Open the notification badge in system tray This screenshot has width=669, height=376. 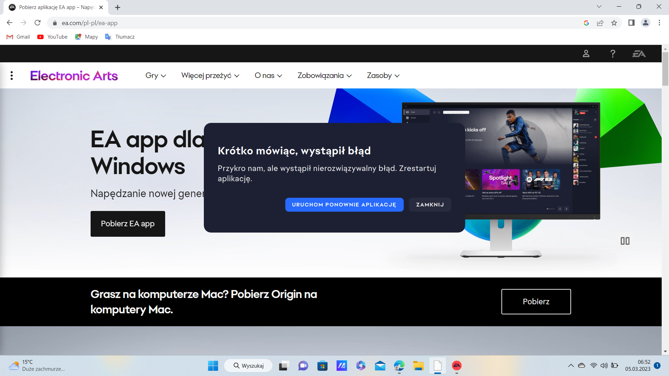tap(657, 366)
